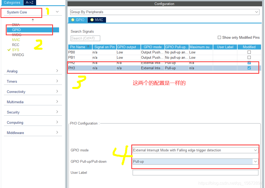The image size is (265, 188).
Task: Sort by Maximum output speed column
Action: pos(201,47)
